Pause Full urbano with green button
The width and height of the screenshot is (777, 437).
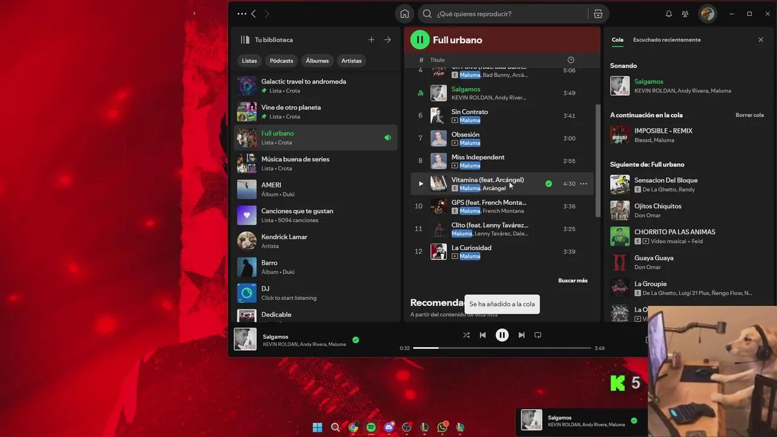click(419, 40)
